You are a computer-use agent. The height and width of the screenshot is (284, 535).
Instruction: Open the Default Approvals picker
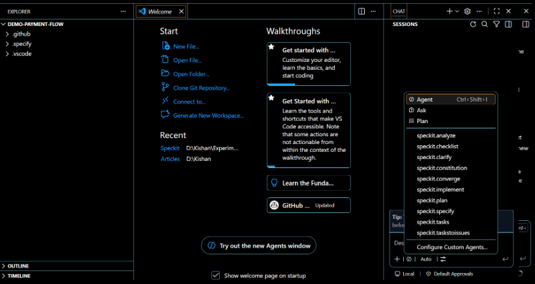click(450, 274)
